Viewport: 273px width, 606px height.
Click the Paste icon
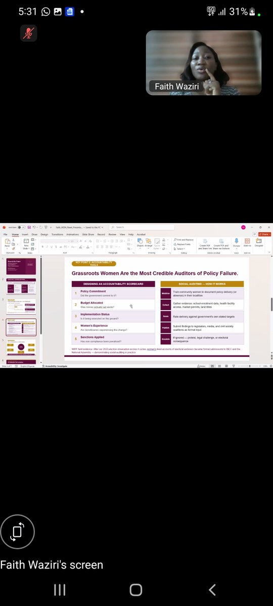[x=8, y=242]
